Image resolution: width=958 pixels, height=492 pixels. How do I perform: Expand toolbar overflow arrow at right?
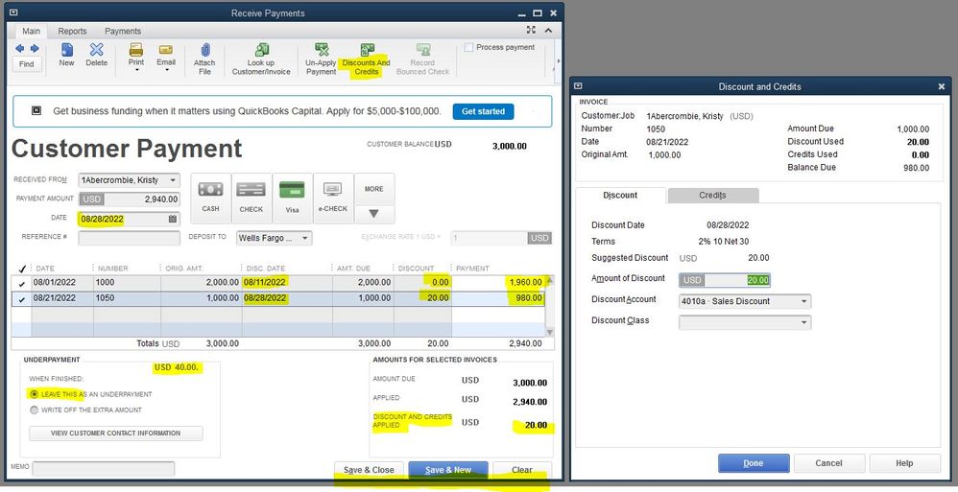click(557, 59)
